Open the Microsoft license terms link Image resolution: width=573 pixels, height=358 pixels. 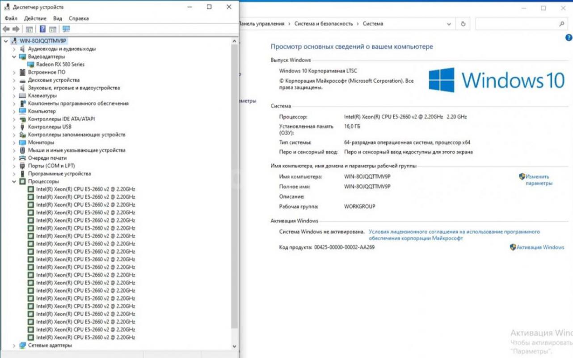454,235
